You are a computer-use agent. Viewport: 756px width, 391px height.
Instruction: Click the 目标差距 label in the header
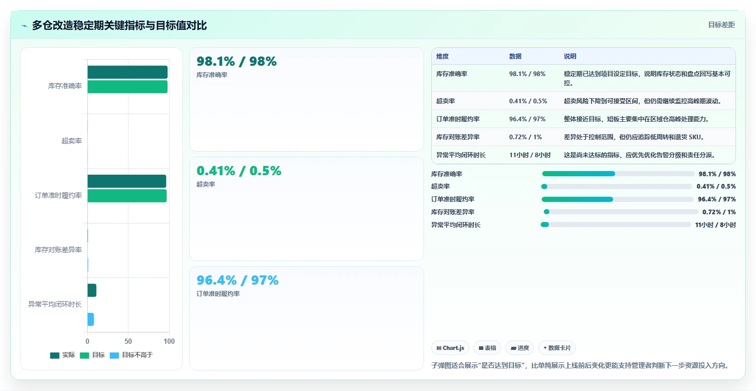pos(721,25)
